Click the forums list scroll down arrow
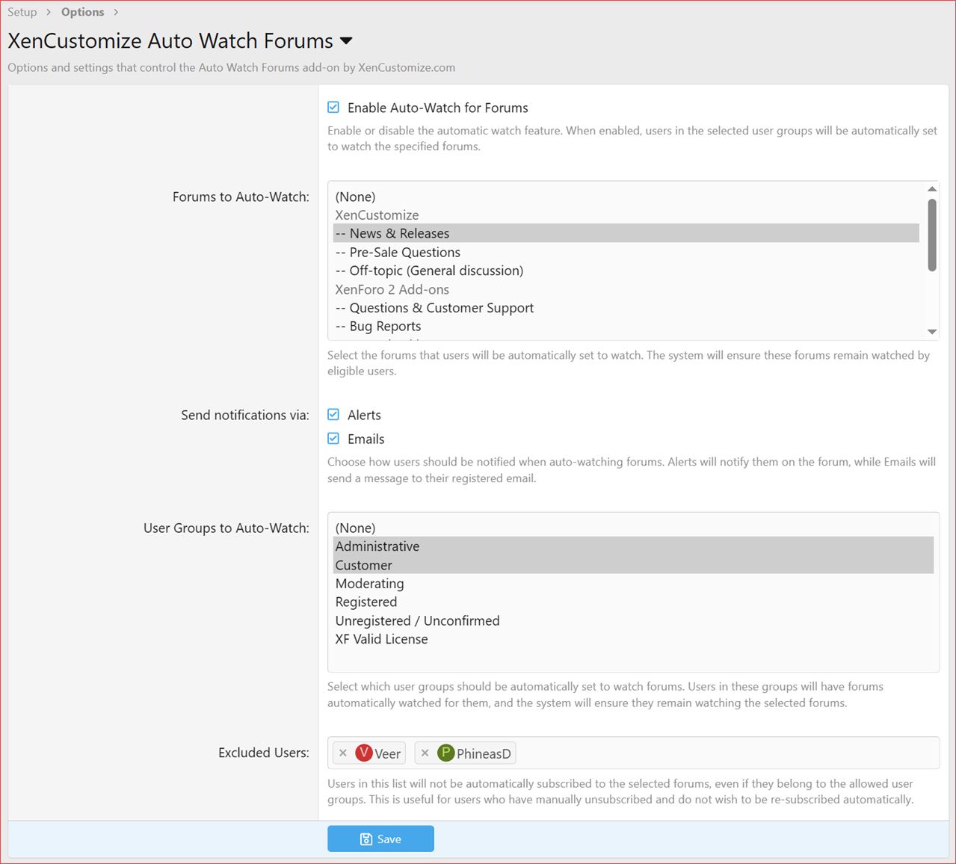Screen dimensions: 956x864 (x=932, y=332)
